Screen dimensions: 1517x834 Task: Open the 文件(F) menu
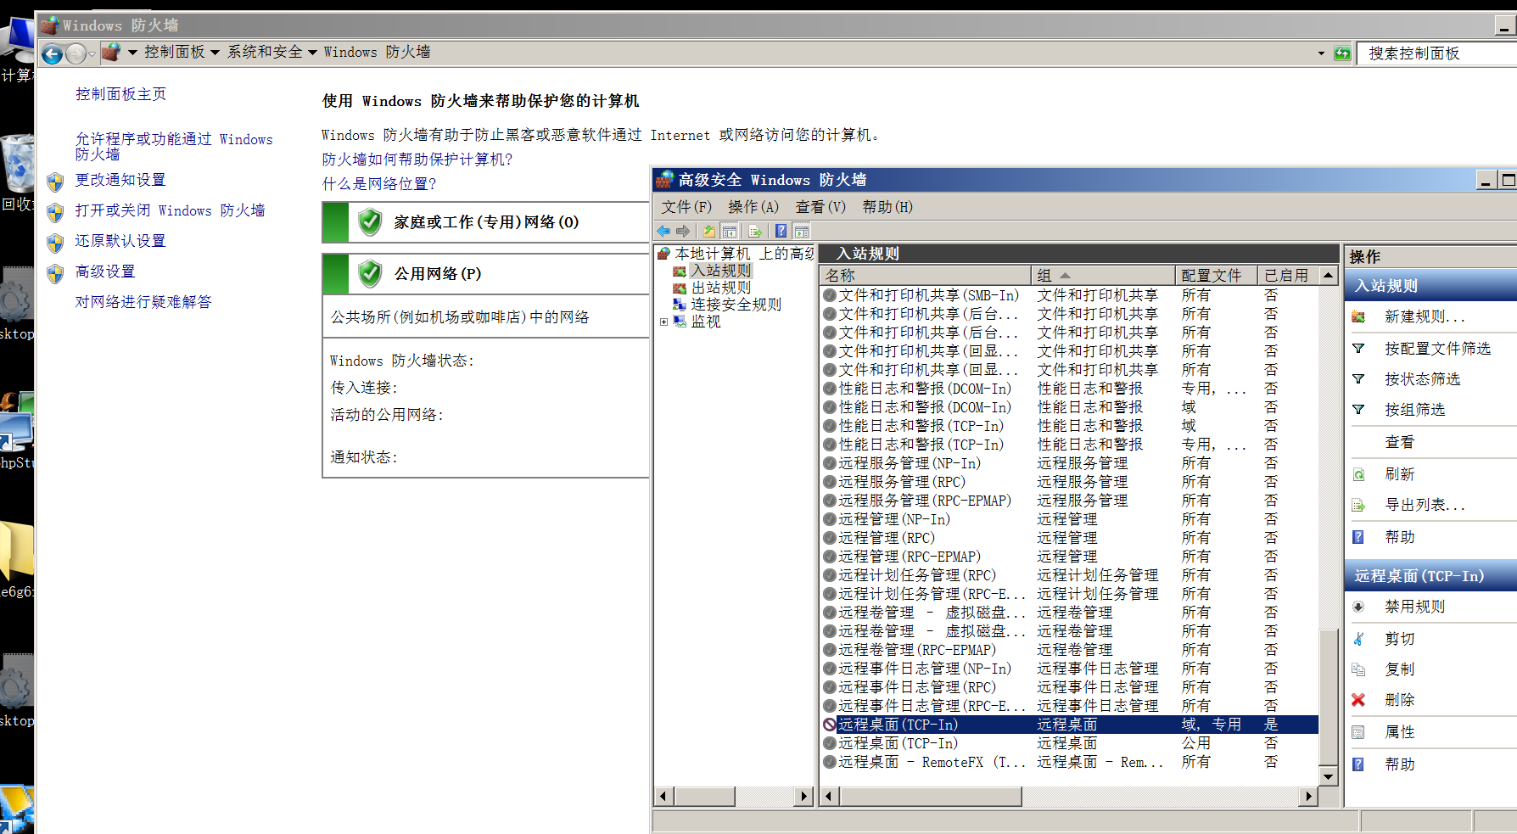[x=686, y=207]
